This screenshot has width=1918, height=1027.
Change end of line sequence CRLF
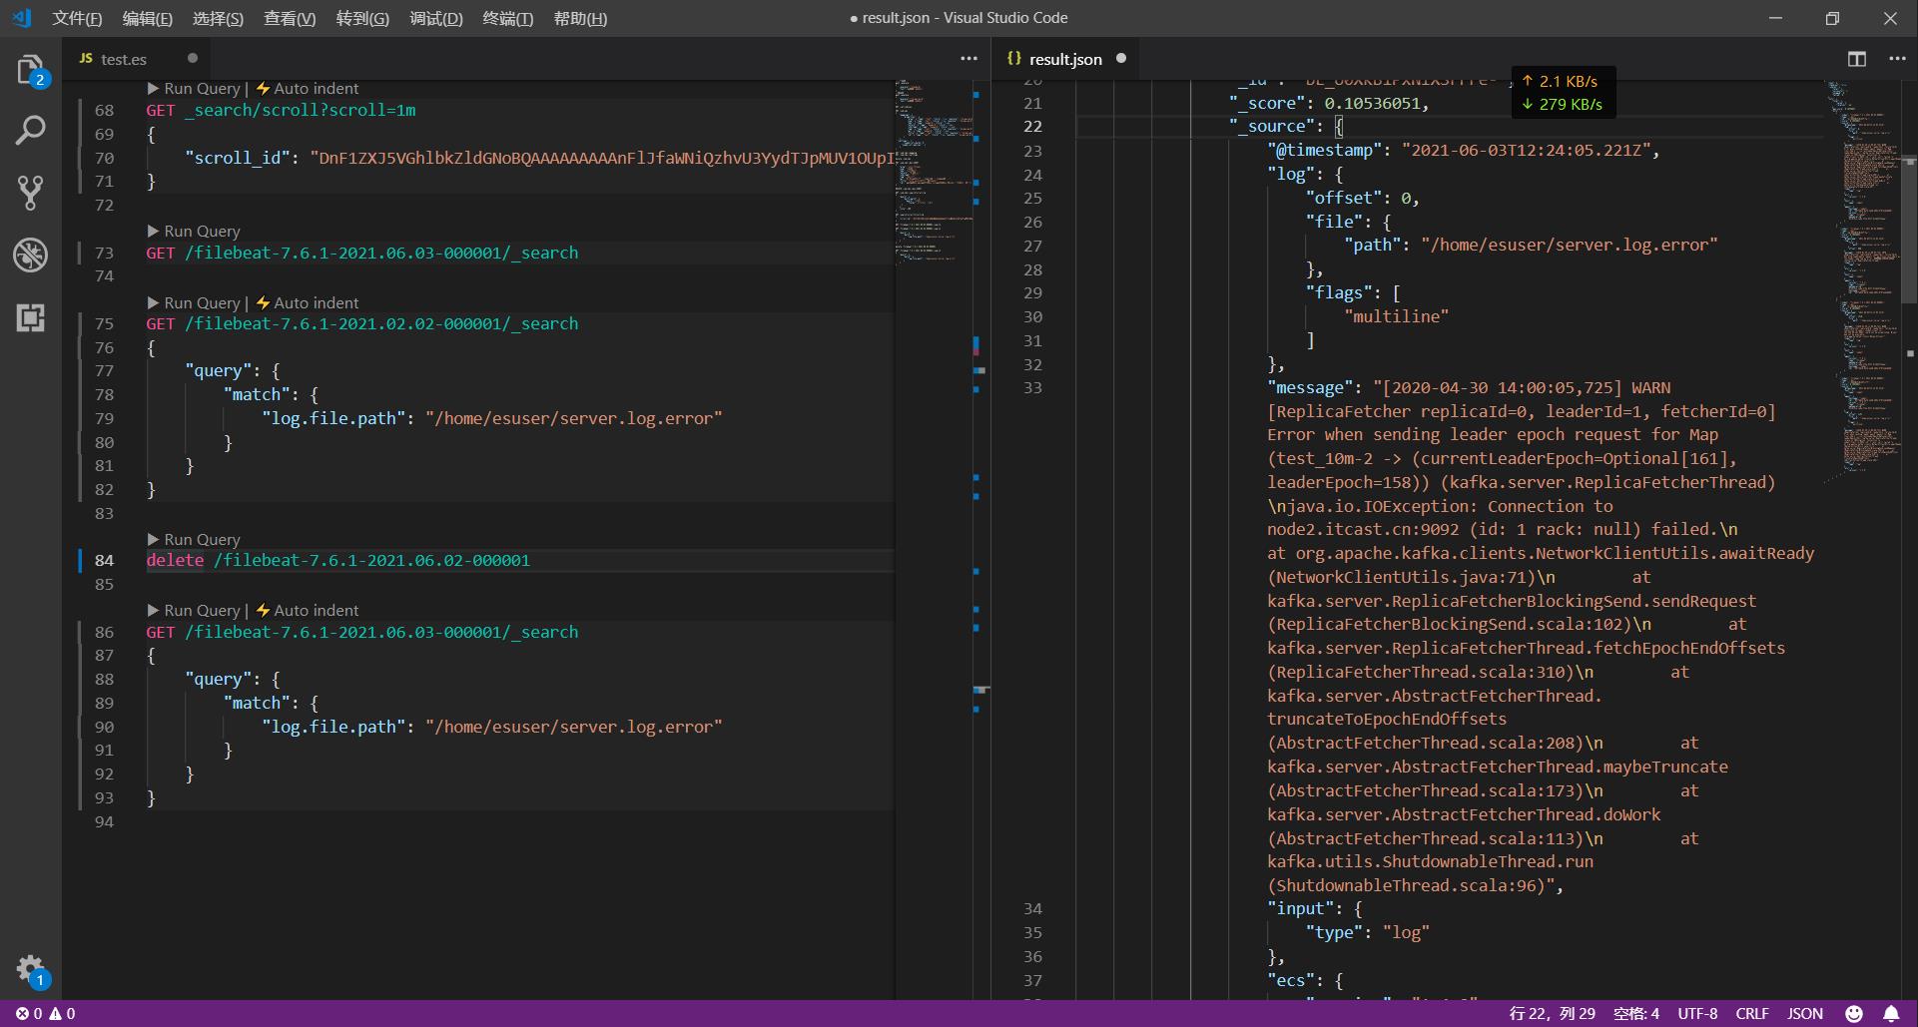tap(1751, 1013)
